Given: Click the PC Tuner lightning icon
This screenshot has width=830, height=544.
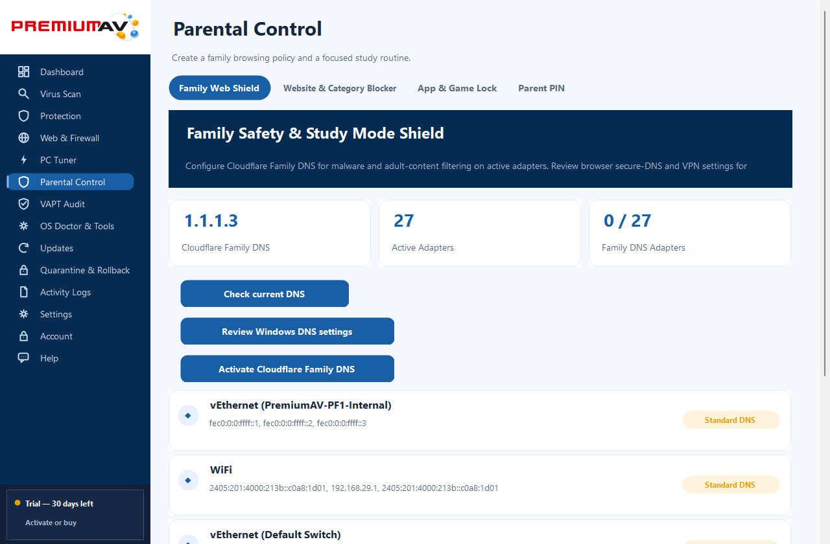Looking at the screenshot, I should [24, 160].
